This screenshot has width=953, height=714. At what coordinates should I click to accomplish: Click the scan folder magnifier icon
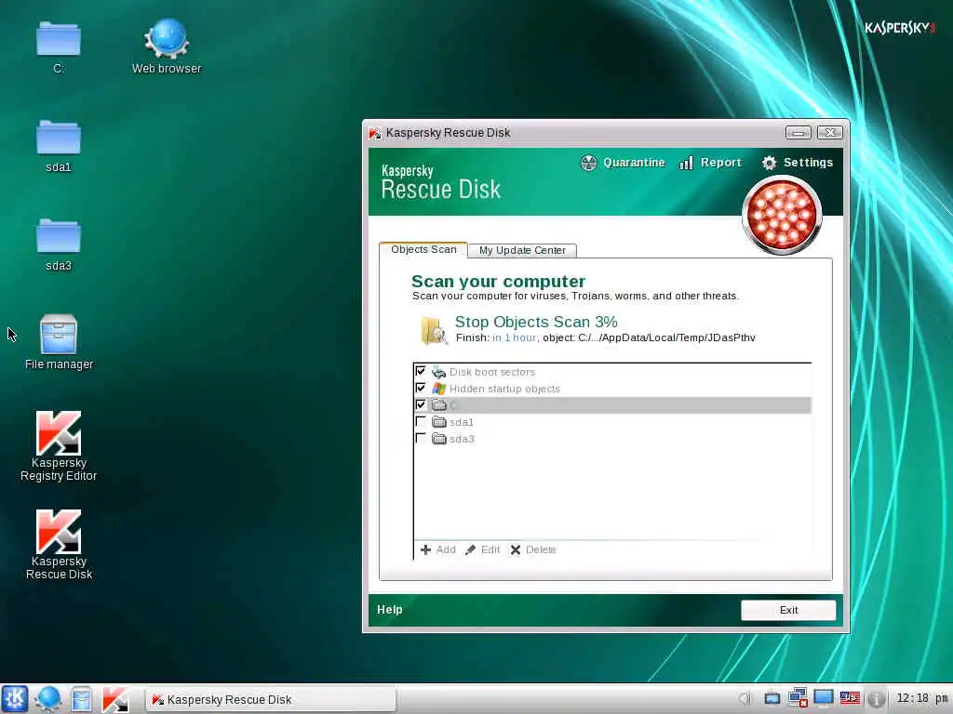coord(434,330)
